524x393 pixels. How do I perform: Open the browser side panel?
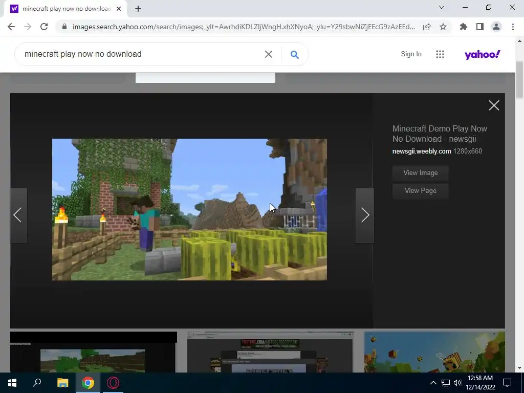pos(480,27)
